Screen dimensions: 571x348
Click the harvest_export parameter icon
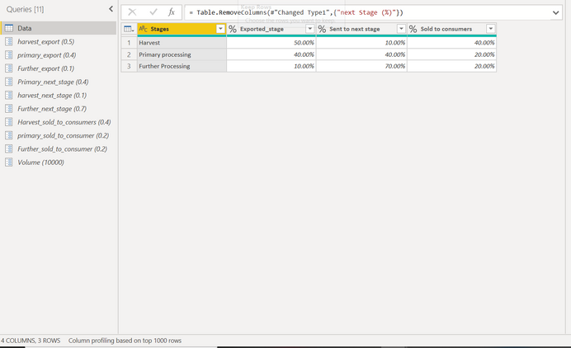click(x=9, y=41)
